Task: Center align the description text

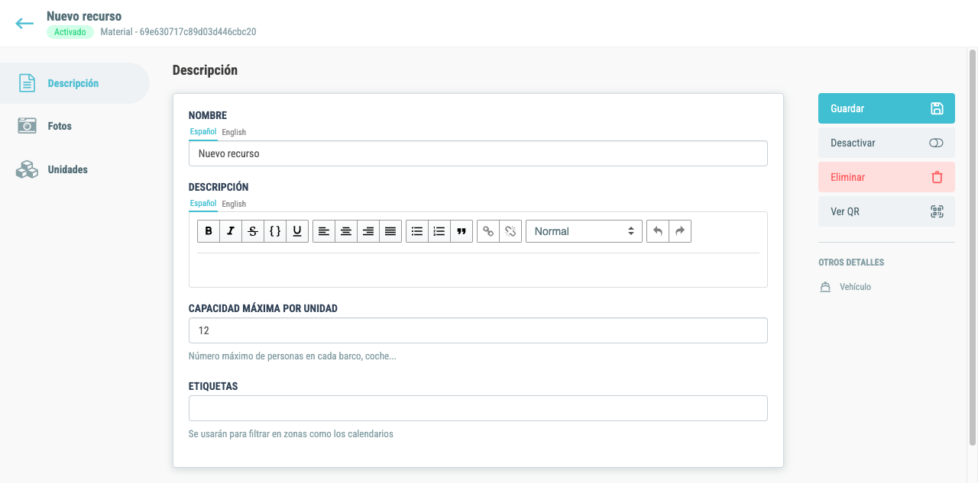Action: coord(346,231)
